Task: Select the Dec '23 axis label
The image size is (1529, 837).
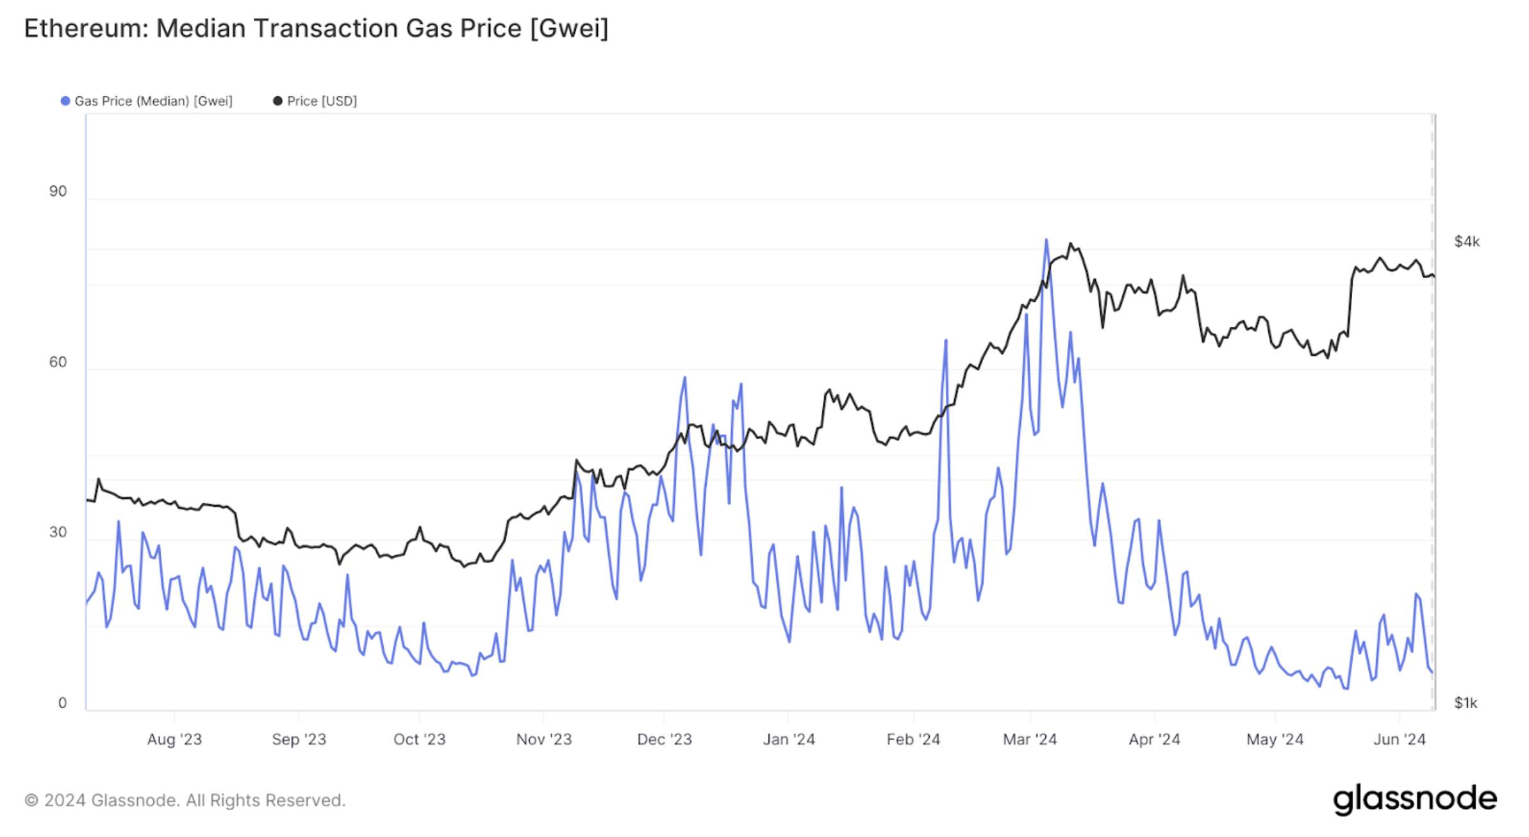Action: tap(664, 740)
